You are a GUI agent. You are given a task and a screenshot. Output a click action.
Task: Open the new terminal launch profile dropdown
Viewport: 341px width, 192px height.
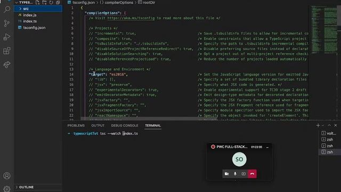(323, 125)
